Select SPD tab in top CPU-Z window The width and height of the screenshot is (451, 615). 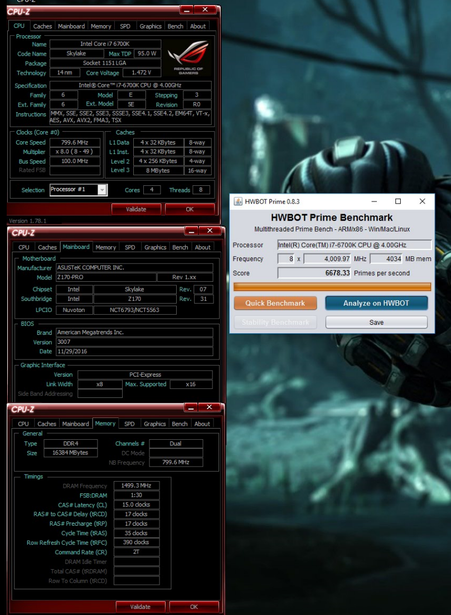pos(125,26)
